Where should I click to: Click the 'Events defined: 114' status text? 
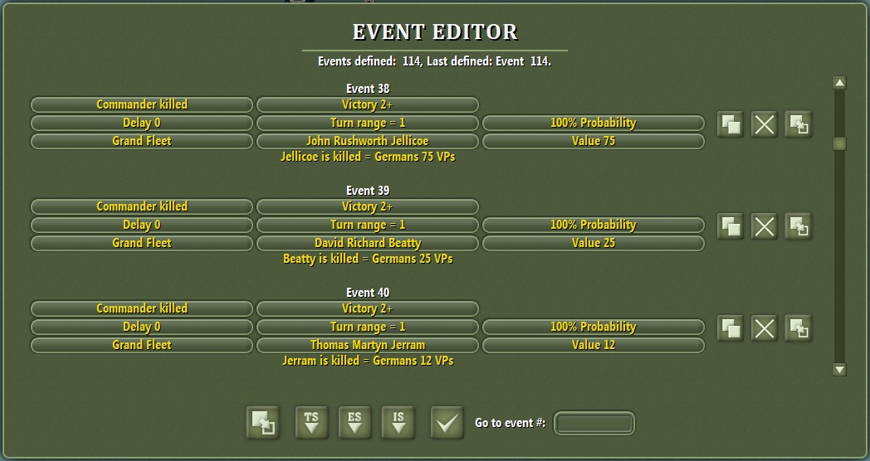pos(369,61)
